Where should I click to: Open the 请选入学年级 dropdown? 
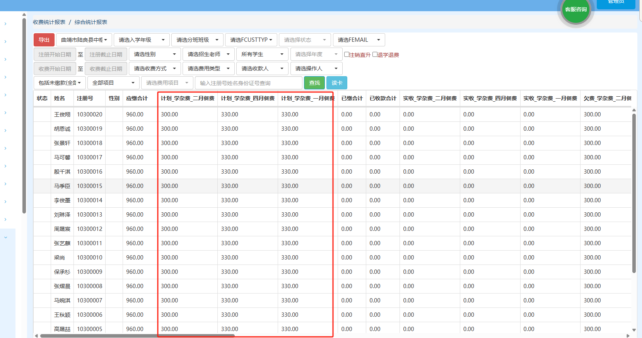[142, 40]
